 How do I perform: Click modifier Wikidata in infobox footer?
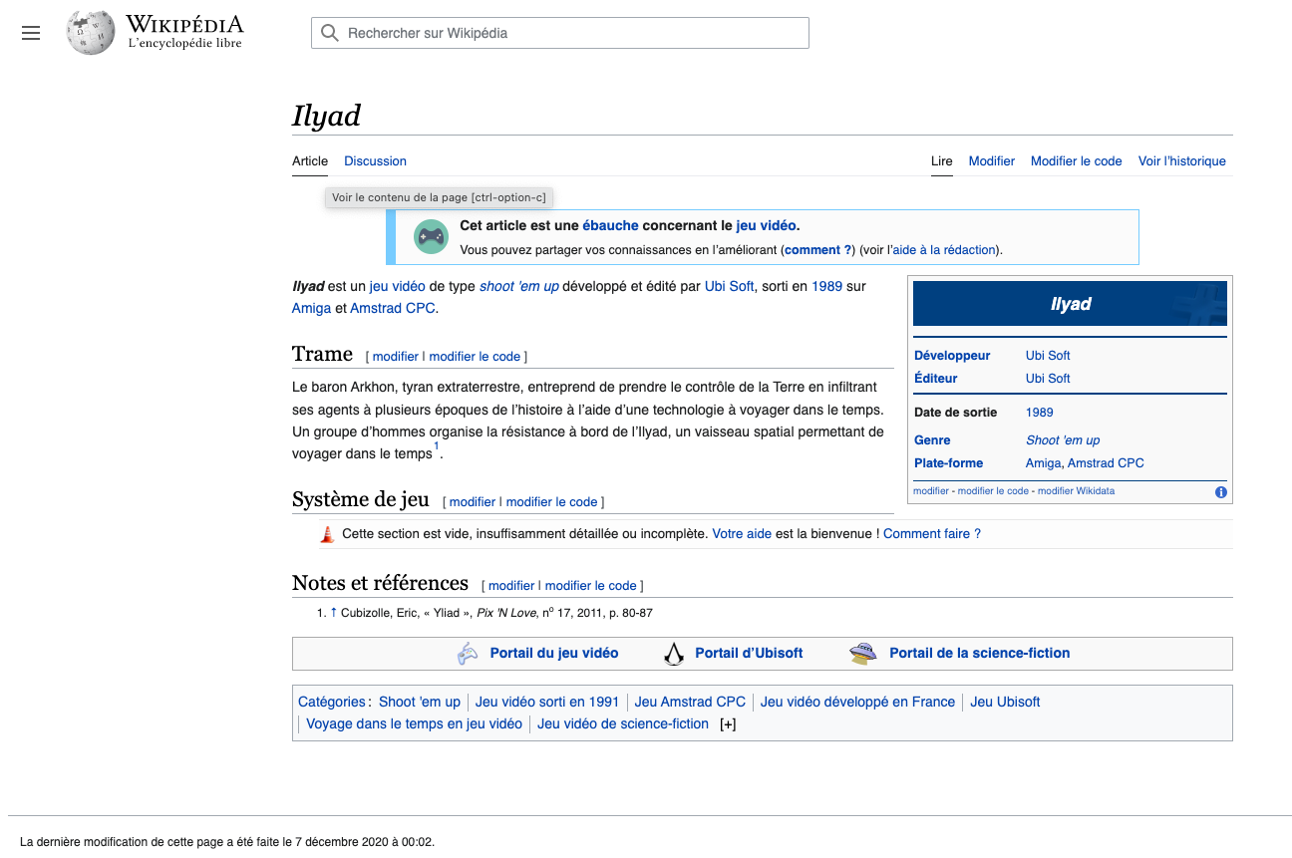[x=1076, y=491]
